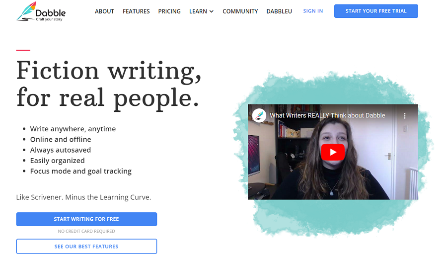
Task: Visit the COMMUNITY section
Action: (x=240, y=11)
